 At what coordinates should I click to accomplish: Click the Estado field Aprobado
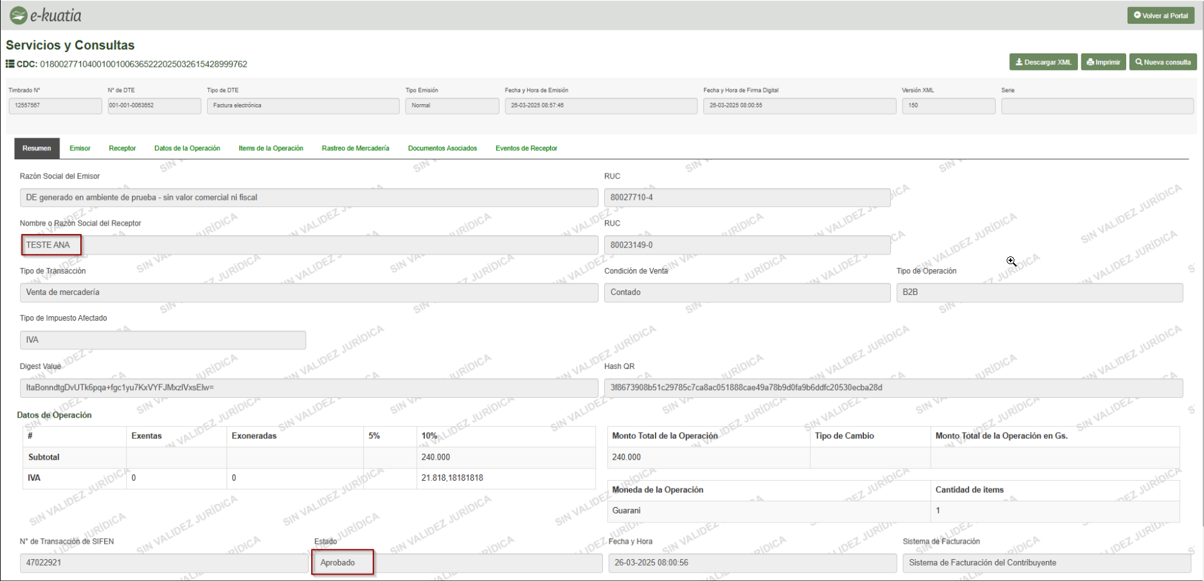[458, 563]
